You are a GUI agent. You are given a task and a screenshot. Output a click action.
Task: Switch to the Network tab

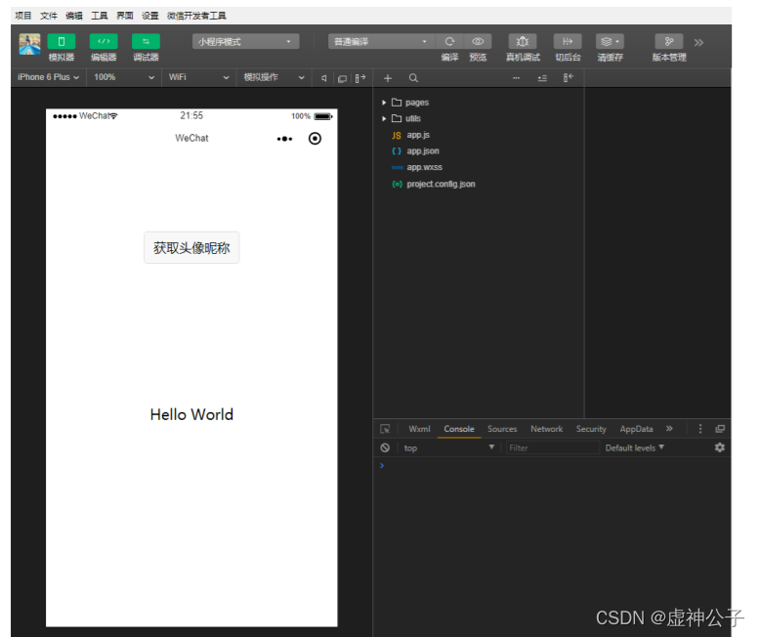point(546,429)
